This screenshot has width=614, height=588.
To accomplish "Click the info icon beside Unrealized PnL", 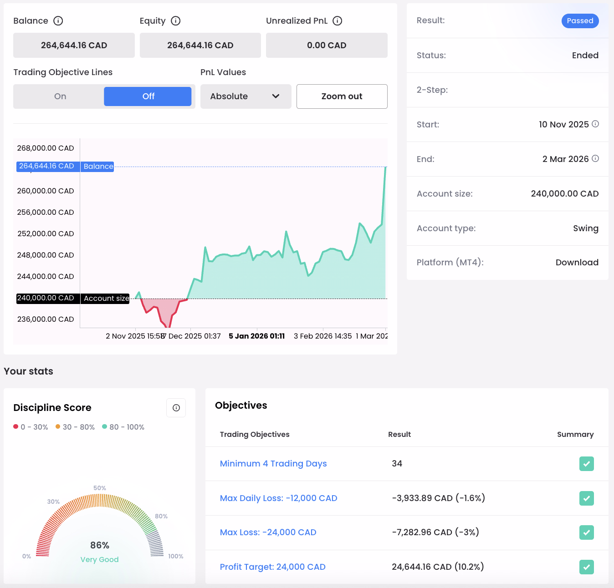I will tap(338, 21).
